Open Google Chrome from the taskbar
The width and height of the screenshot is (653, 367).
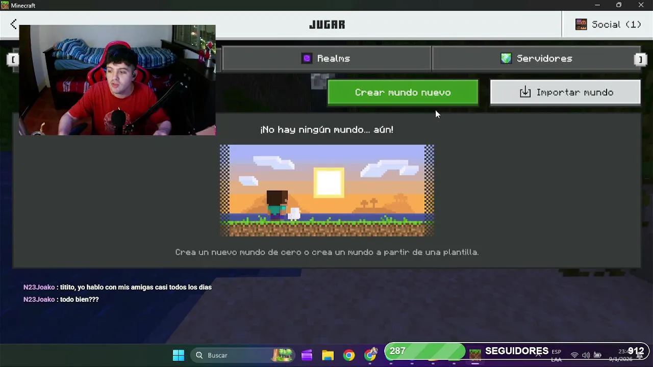point(349,355)
